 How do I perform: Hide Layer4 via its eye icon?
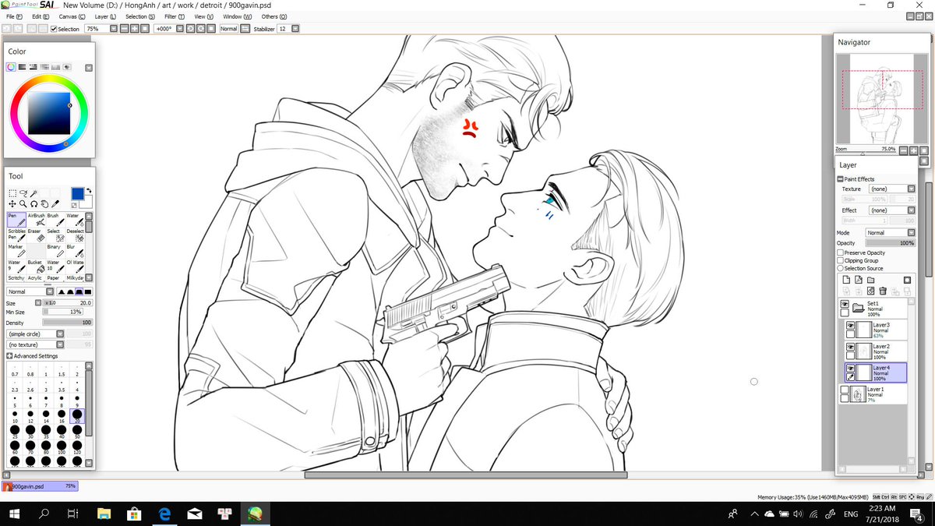851,368
